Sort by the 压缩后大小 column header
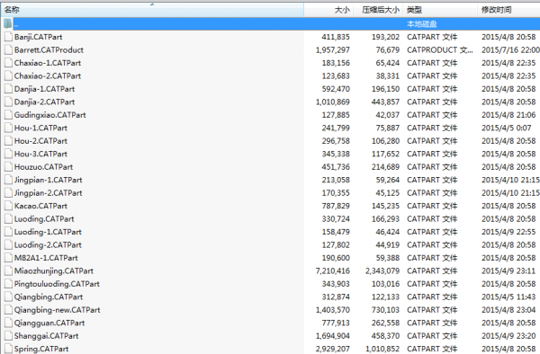This screenshot has height=354, width=540. pos(378,10)
